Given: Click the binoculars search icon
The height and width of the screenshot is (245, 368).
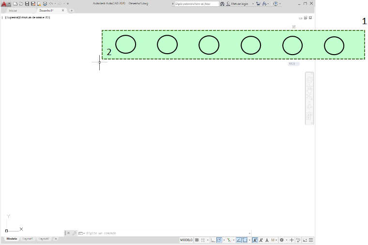Looking at the screenshot, I should [222, 4].
